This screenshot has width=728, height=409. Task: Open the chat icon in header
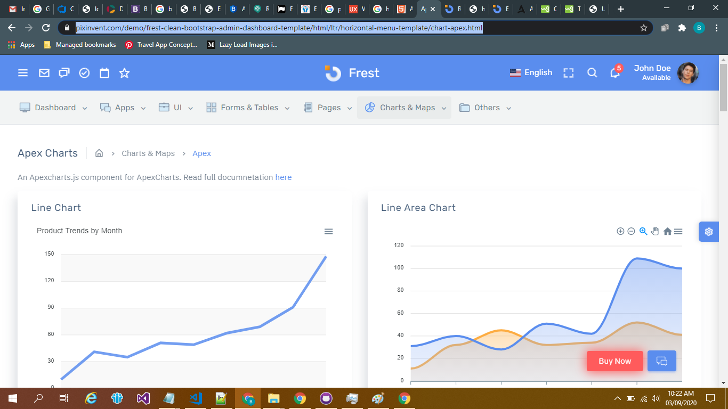64,73
